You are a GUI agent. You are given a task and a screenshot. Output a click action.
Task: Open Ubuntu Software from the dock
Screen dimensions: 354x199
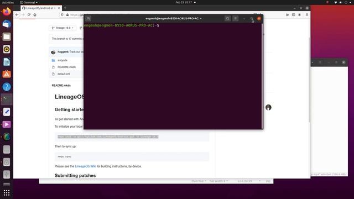[x=7, y=74]
